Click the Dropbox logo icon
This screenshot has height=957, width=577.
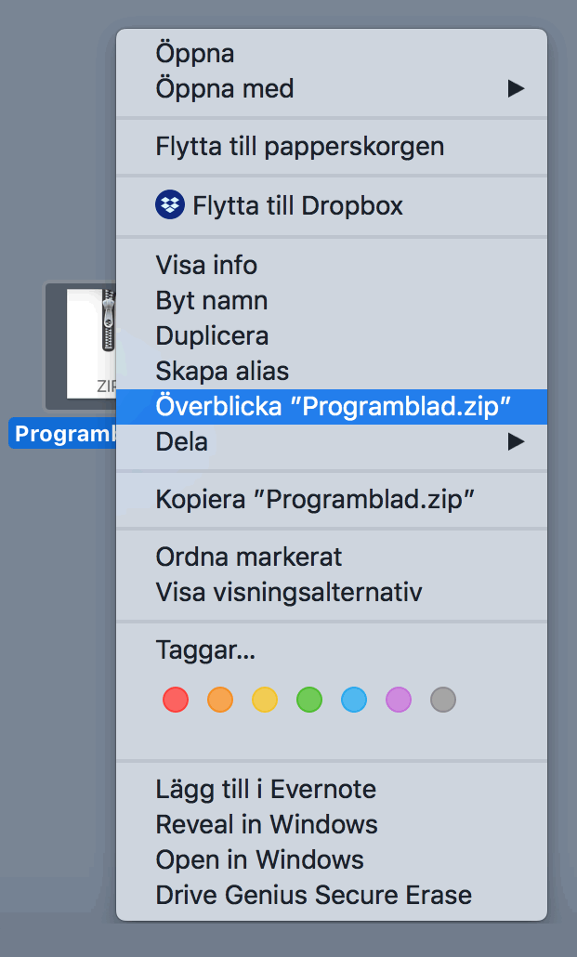click(169, 205)
